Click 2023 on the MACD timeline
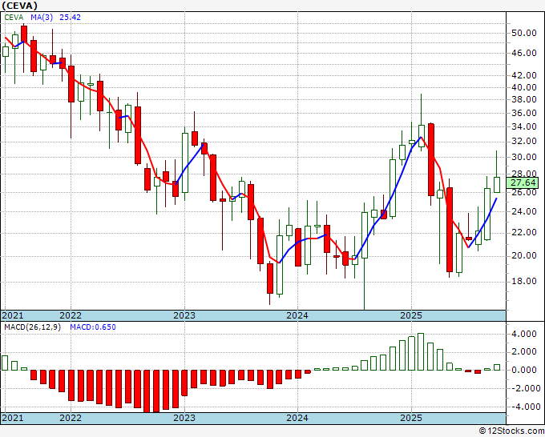Screen dimensions: 545x437 click(x=184, y=418)
